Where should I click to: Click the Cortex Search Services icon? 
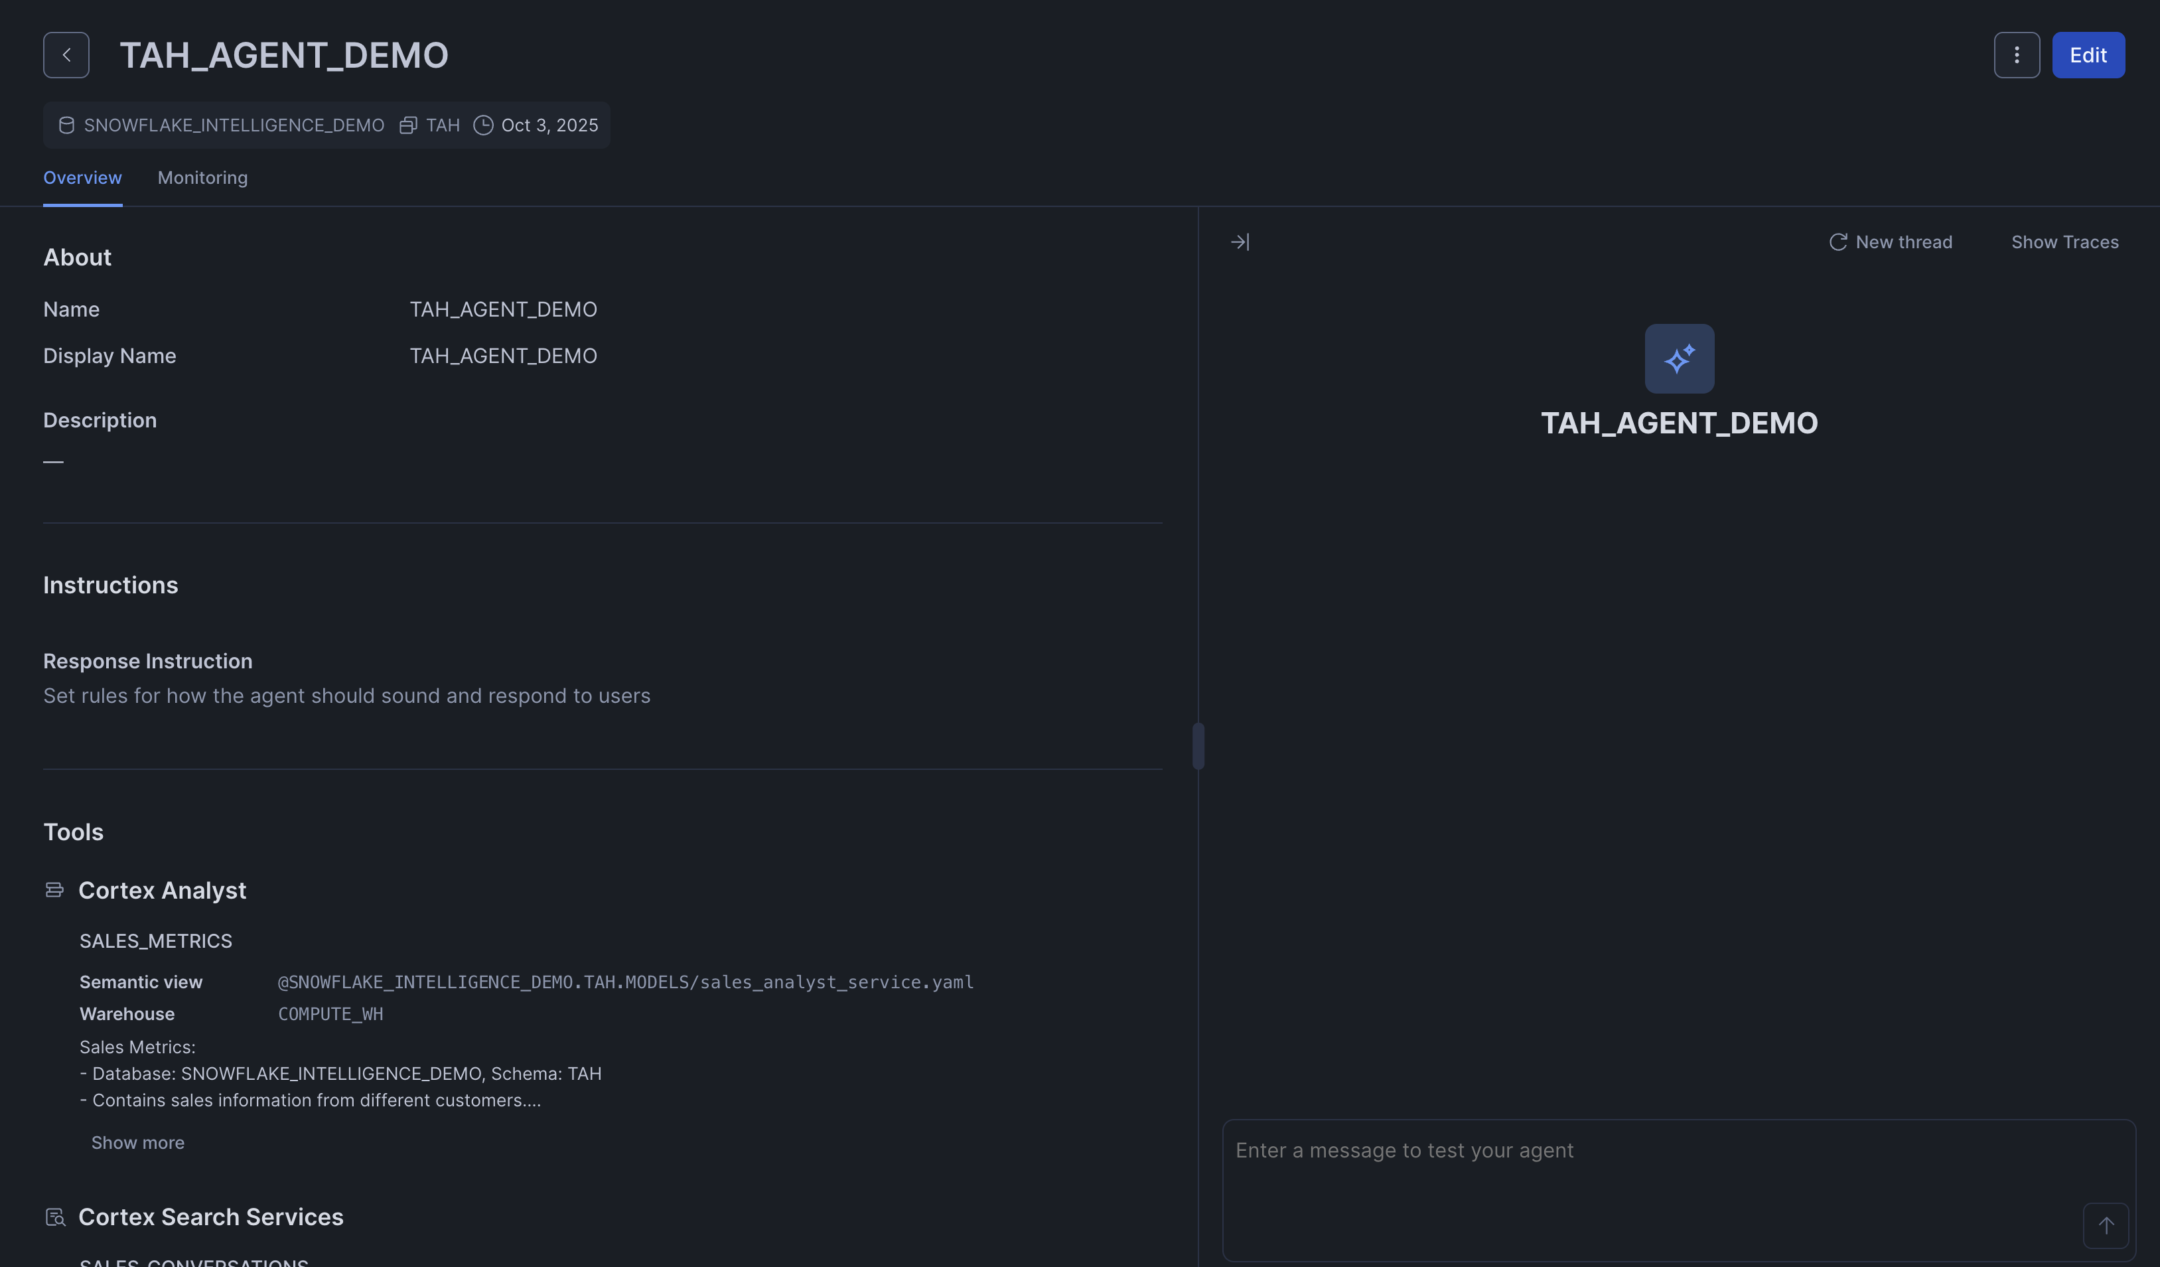tap(55, 1217)
